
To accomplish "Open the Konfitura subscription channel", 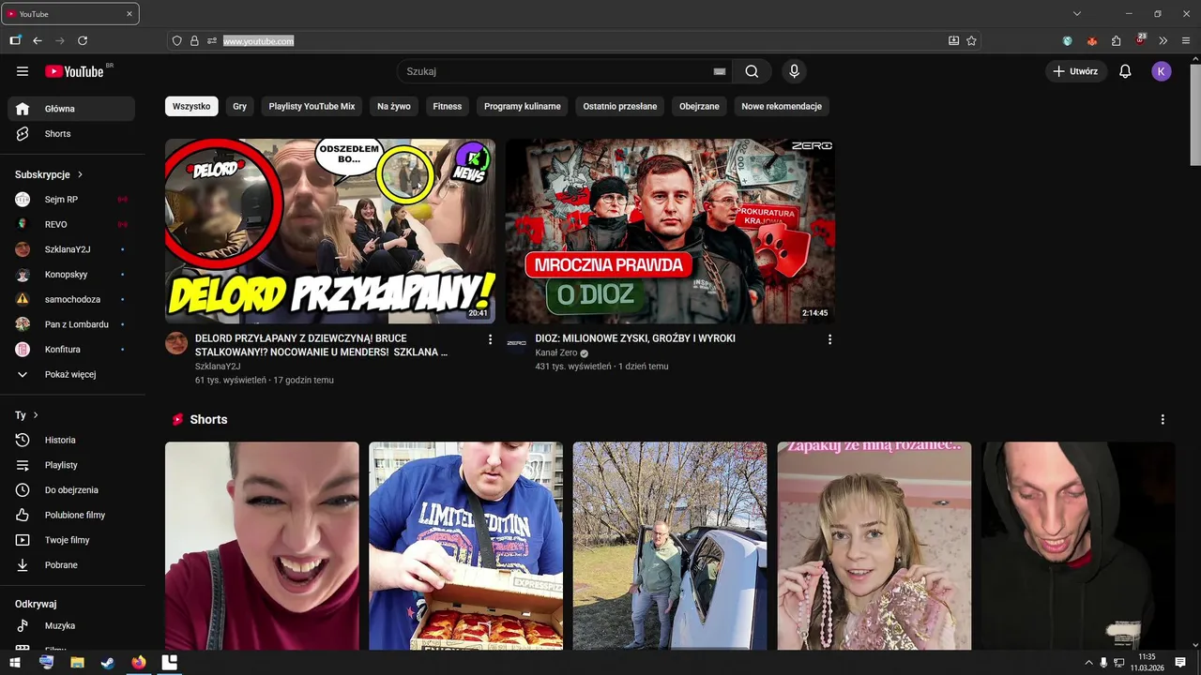I will [71, 350].
